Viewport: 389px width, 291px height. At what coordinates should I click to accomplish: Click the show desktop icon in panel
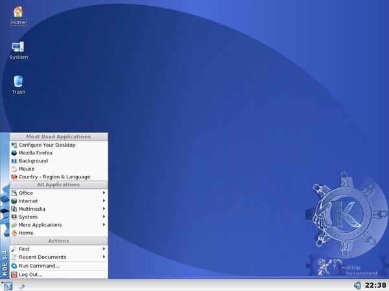click(21, 286)
